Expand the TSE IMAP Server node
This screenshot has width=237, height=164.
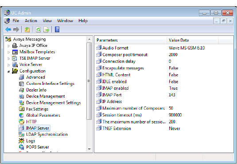pyautogui.click(x=8, y=58)
